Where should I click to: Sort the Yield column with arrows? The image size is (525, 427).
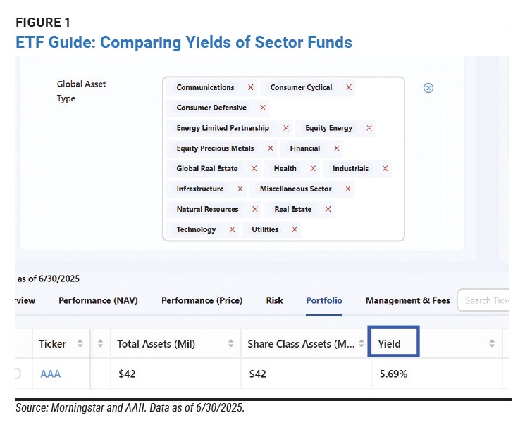tap(492, 343)
